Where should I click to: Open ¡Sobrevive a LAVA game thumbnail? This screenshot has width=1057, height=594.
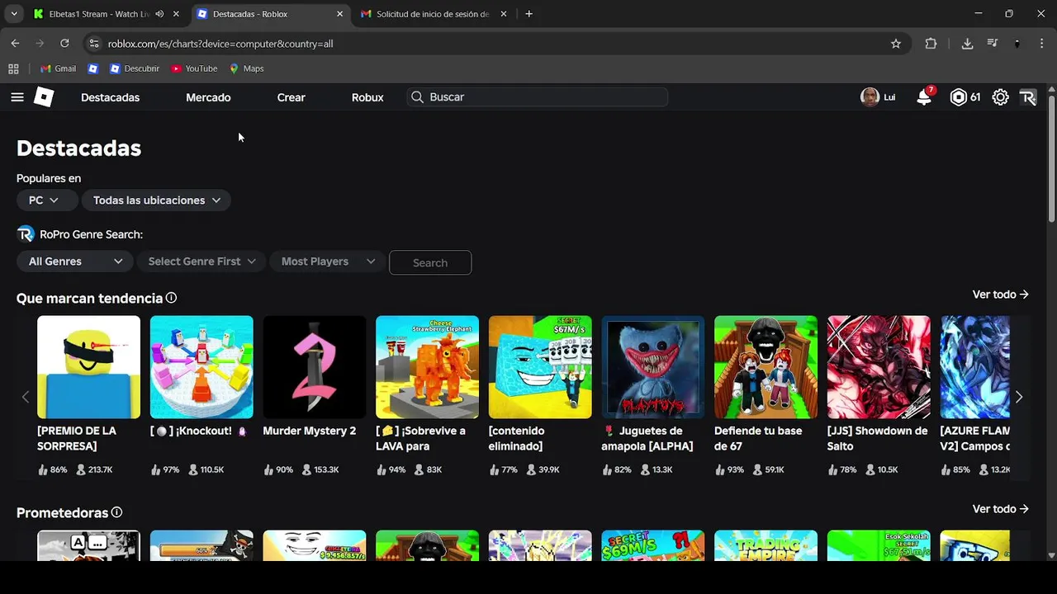click(x=427, y=367)
